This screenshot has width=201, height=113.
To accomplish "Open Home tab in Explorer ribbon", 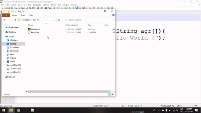I will click(14, 15).
